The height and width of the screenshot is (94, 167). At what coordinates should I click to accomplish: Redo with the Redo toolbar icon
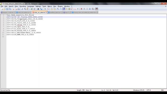pyautogui.click(x=34, y=9)
